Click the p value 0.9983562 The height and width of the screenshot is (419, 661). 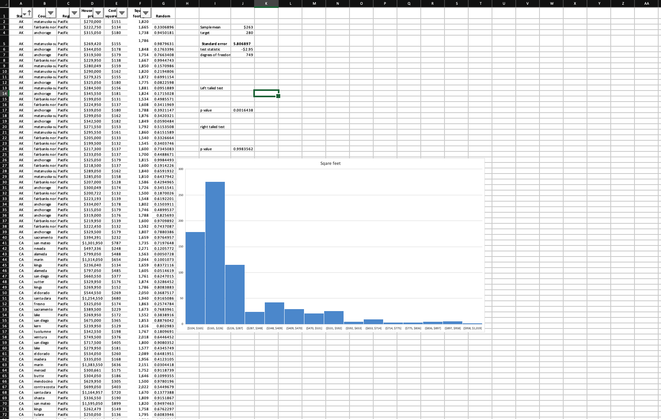click(243, 149)
